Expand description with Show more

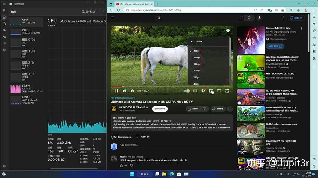click(x=224, y=128)
